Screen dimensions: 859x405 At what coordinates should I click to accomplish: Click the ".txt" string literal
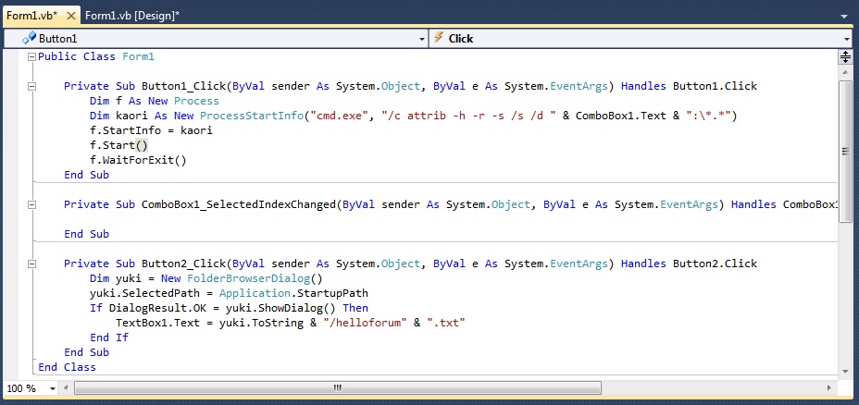click(446, 323)
